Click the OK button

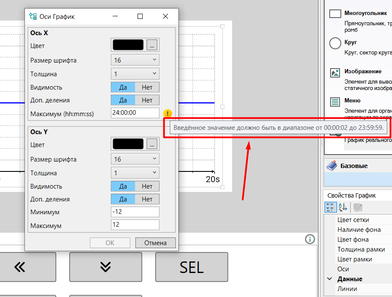[110, 243]
